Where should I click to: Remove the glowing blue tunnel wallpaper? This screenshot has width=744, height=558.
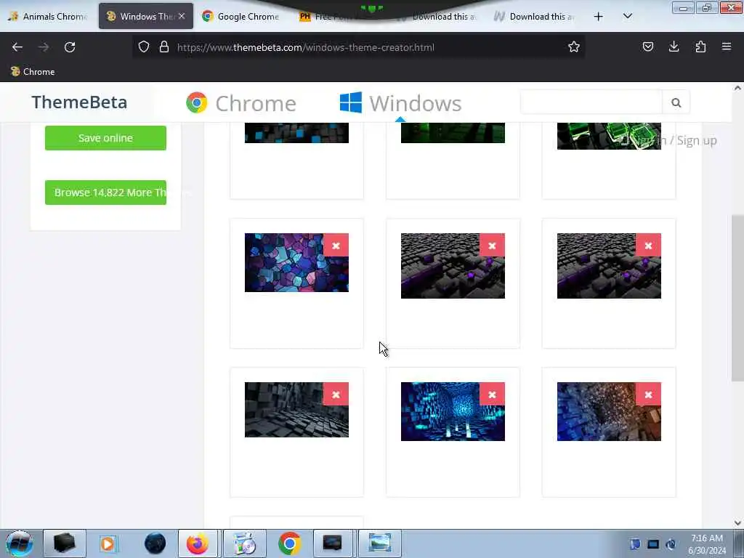492,395
